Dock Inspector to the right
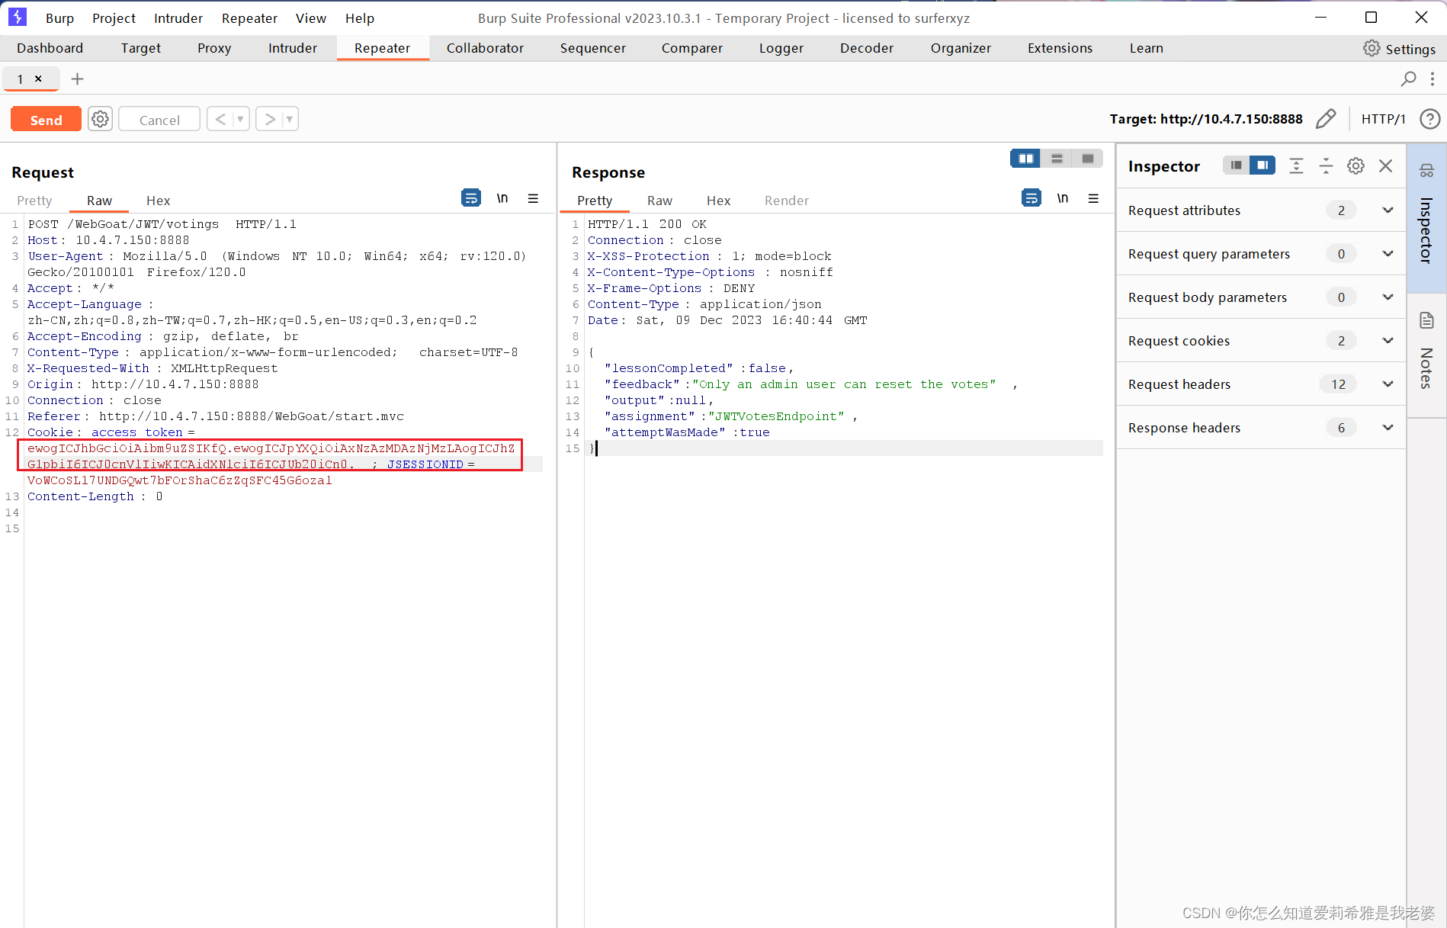Screen dimensions: 1447x928 point(1263,165)
